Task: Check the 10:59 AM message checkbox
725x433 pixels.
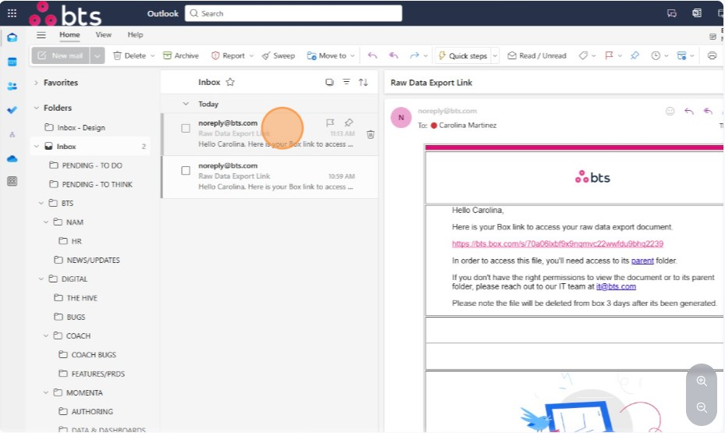Action: [186, 171]
